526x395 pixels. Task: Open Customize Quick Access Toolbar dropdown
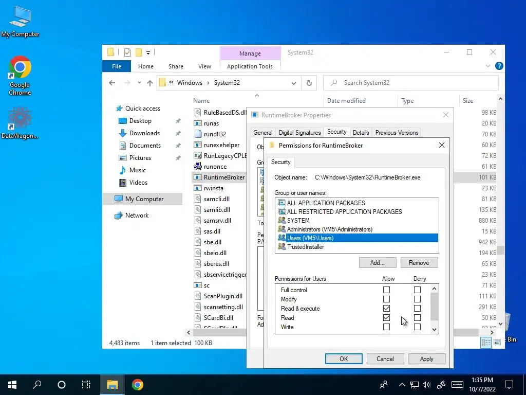point(148,53)
